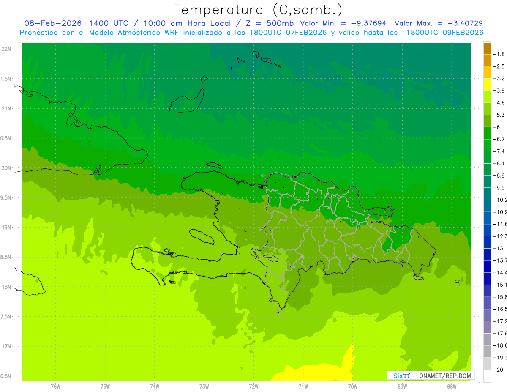Viewport: 507px width, 392px height.
Task: Click the "18N" latitude label
Action: pos(7,287)
